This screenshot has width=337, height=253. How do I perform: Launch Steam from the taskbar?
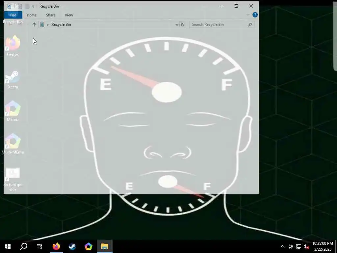(72, 246)
